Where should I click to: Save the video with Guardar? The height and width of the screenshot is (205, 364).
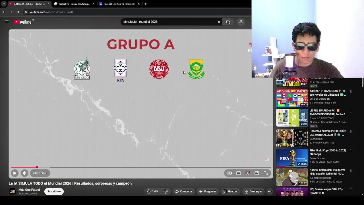click(230, 191)
